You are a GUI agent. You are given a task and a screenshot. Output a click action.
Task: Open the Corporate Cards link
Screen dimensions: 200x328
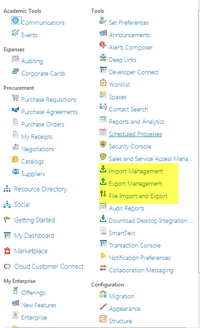click(43, 74)
